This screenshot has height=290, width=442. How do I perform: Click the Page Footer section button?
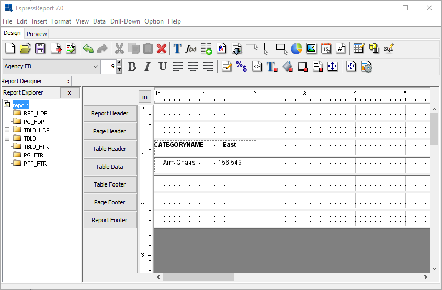(x=110, y=202)
